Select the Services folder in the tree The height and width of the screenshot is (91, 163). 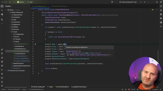coord(16,29)
